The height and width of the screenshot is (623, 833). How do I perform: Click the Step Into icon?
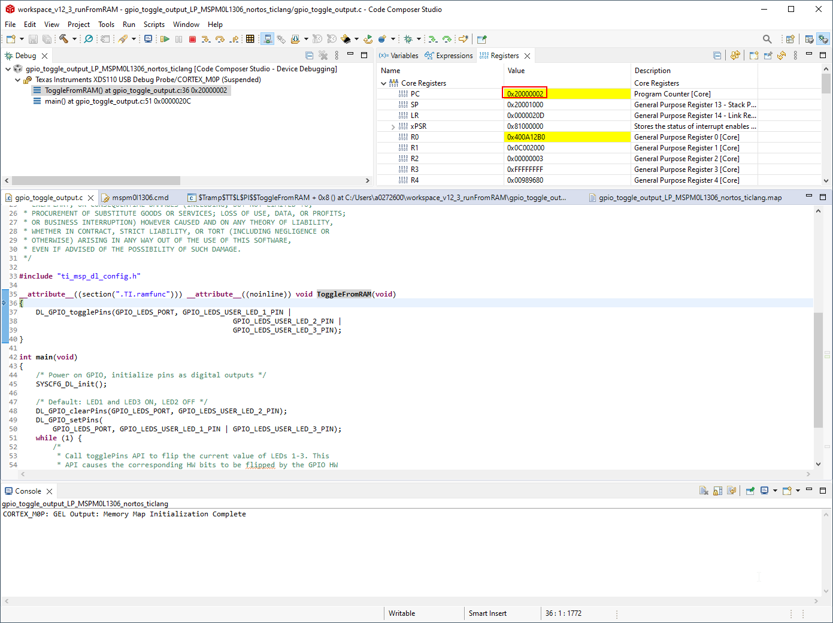(206, 39)
